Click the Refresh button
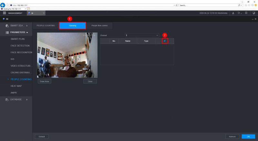258x141 pixels. 232,136
